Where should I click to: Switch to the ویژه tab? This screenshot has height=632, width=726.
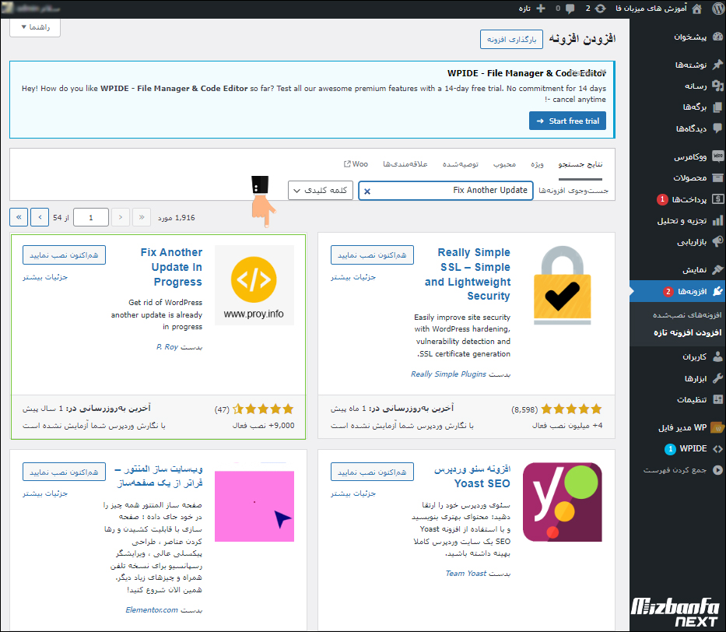[537, 164]
